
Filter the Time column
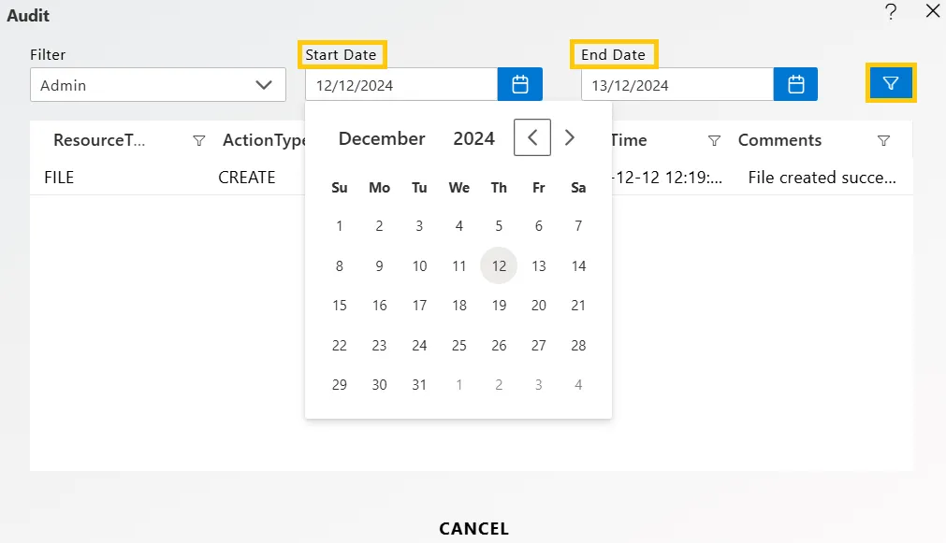714,140
